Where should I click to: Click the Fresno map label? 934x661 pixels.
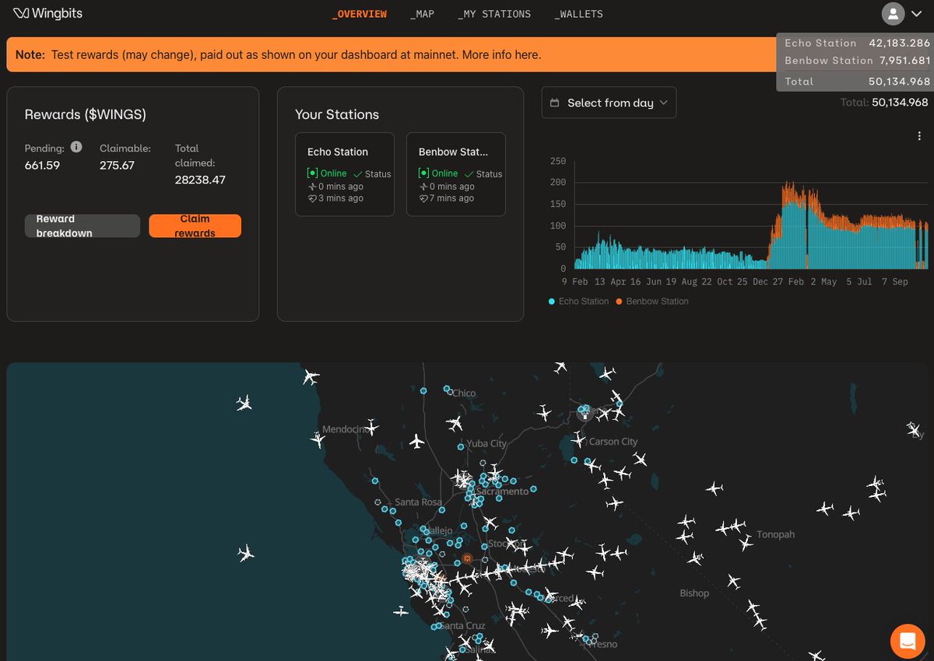point(603,644)
